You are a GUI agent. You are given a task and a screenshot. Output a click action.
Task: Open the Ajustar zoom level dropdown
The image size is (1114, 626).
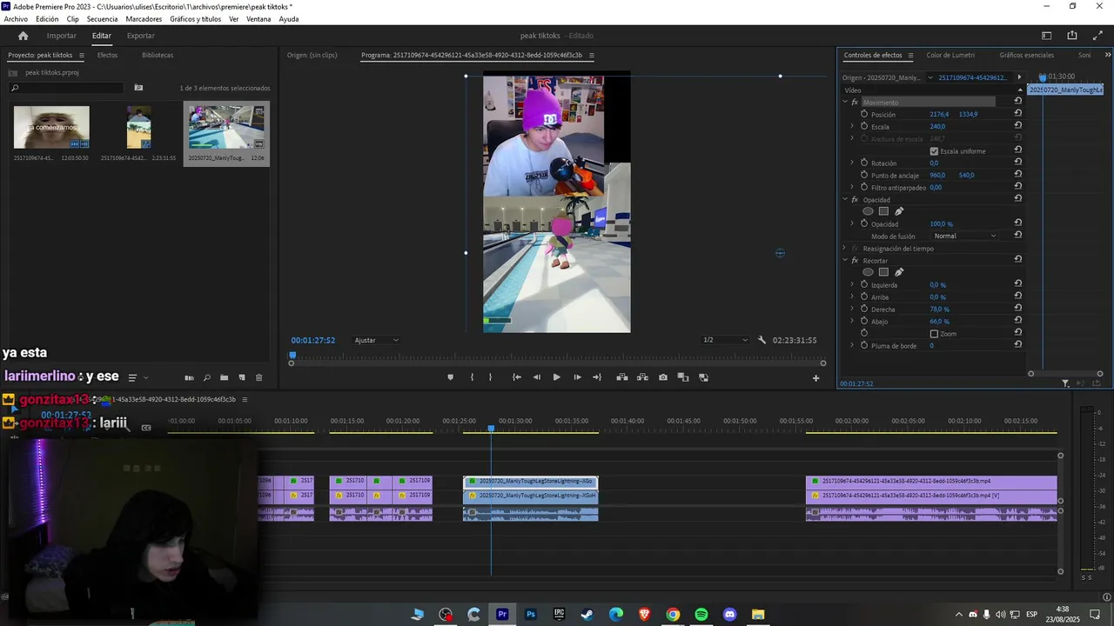coord(376,340)
